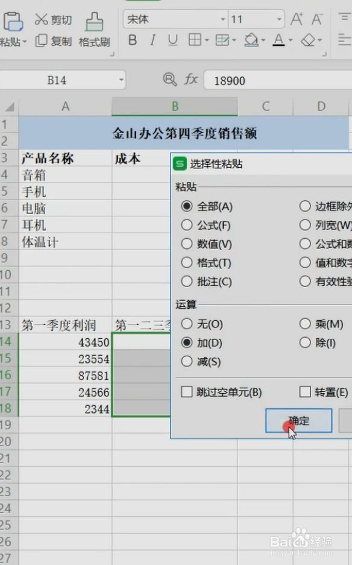Click cell with value 87581

pyautogui.click(x=65, y=376)
